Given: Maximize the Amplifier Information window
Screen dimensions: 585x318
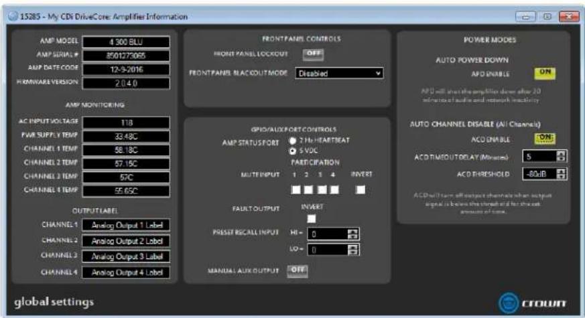Looking at the screenshot, I should pyautogui.click(x=547, y=17).
